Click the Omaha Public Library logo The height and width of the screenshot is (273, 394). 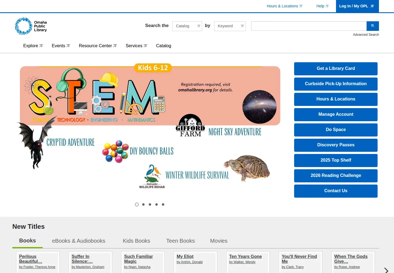[31, 26]
